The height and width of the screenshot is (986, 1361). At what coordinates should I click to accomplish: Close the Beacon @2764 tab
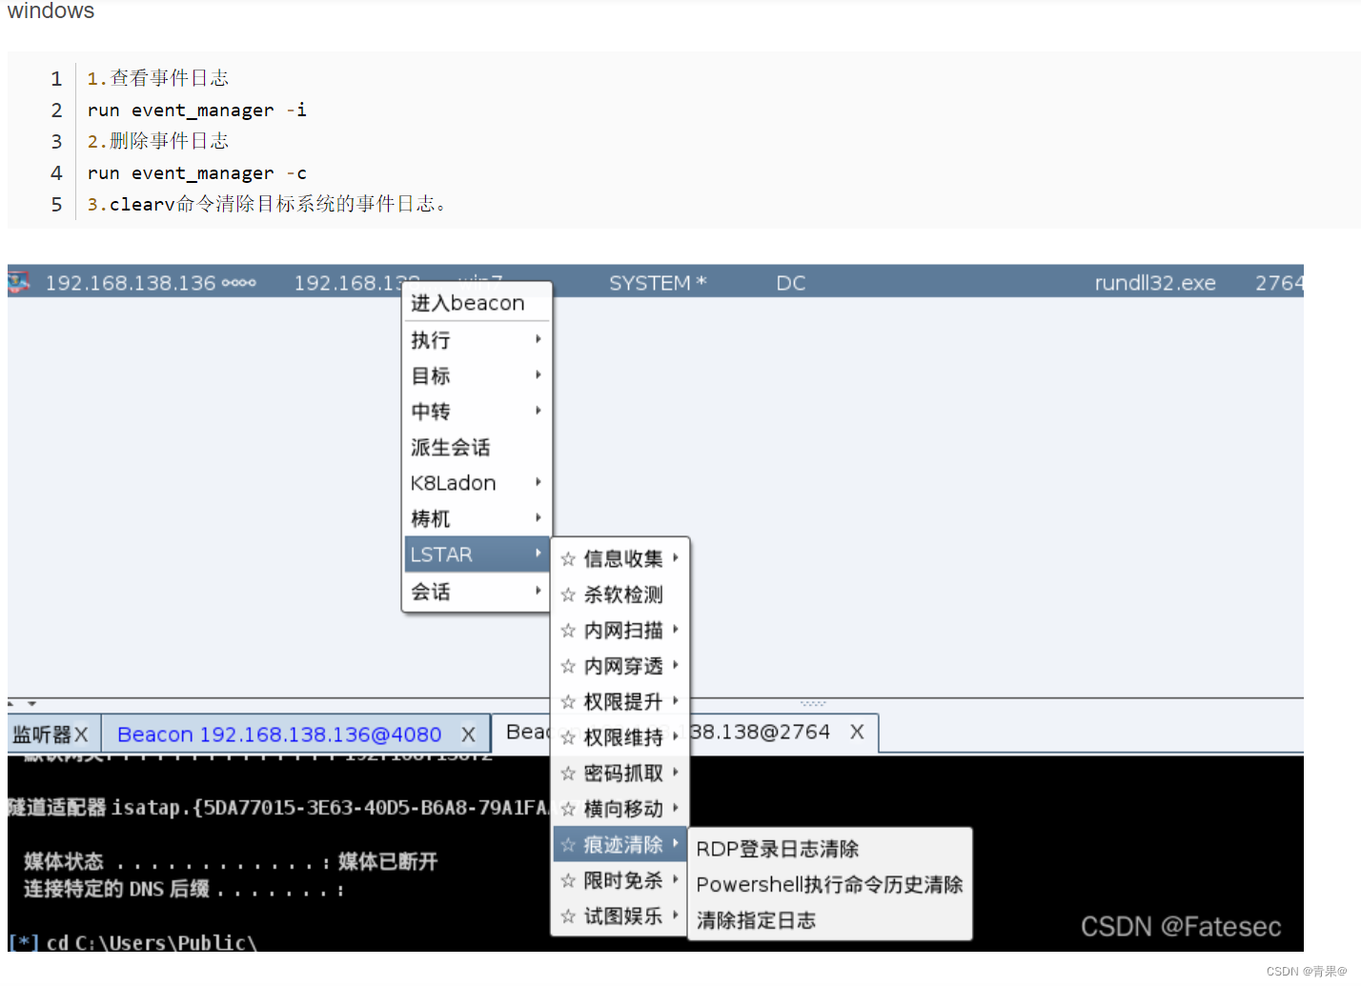point(857,732)
